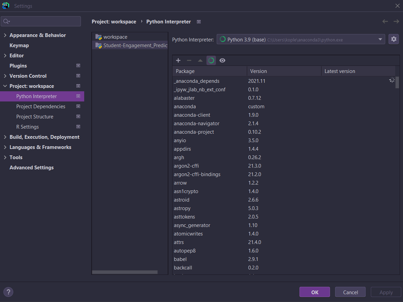Select the babel package row

click(284, 259)
